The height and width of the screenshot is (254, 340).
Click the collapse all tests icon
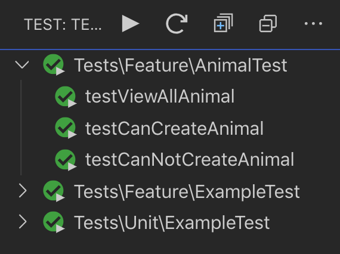(268, 23)
